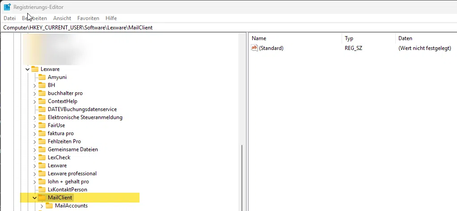457x211 pixels.
Task: Click the LxKontaktPerson folder icon
Action: 42,190
